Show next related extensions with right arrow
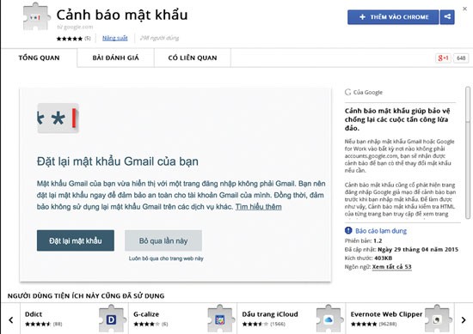Viewport: 473px width, 334px height. (464, 319)
